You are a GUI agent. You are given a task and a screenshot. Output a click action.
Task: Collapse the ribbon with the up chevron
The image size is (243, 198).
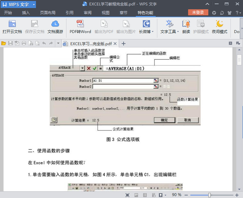[207, 4]
